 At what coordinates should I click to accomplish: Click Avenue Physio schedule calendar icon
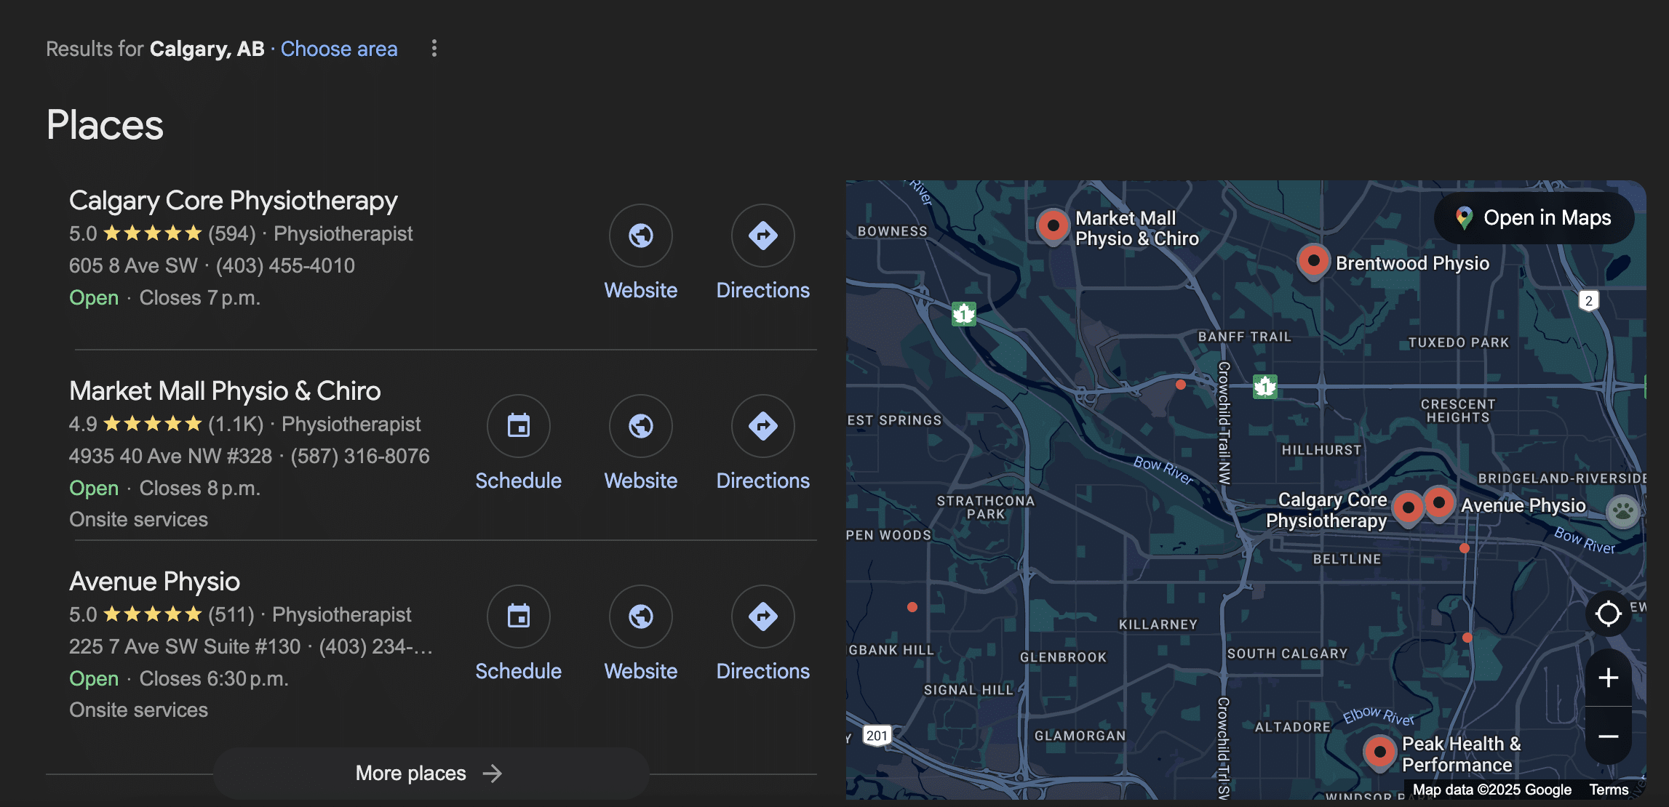coord(519,617)
